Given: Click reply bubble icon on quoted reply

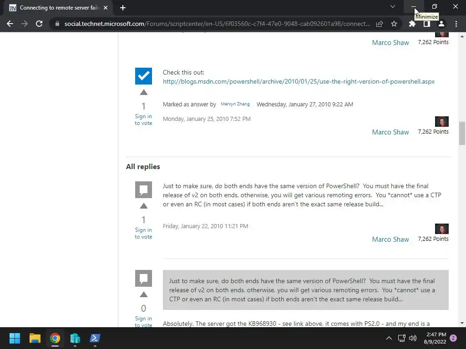Looking at the screenshot, I should click(x=143, y=278).
